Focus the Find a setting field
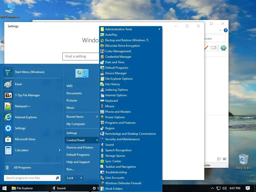Screen dimensions: 256x192 pos(81,56)
